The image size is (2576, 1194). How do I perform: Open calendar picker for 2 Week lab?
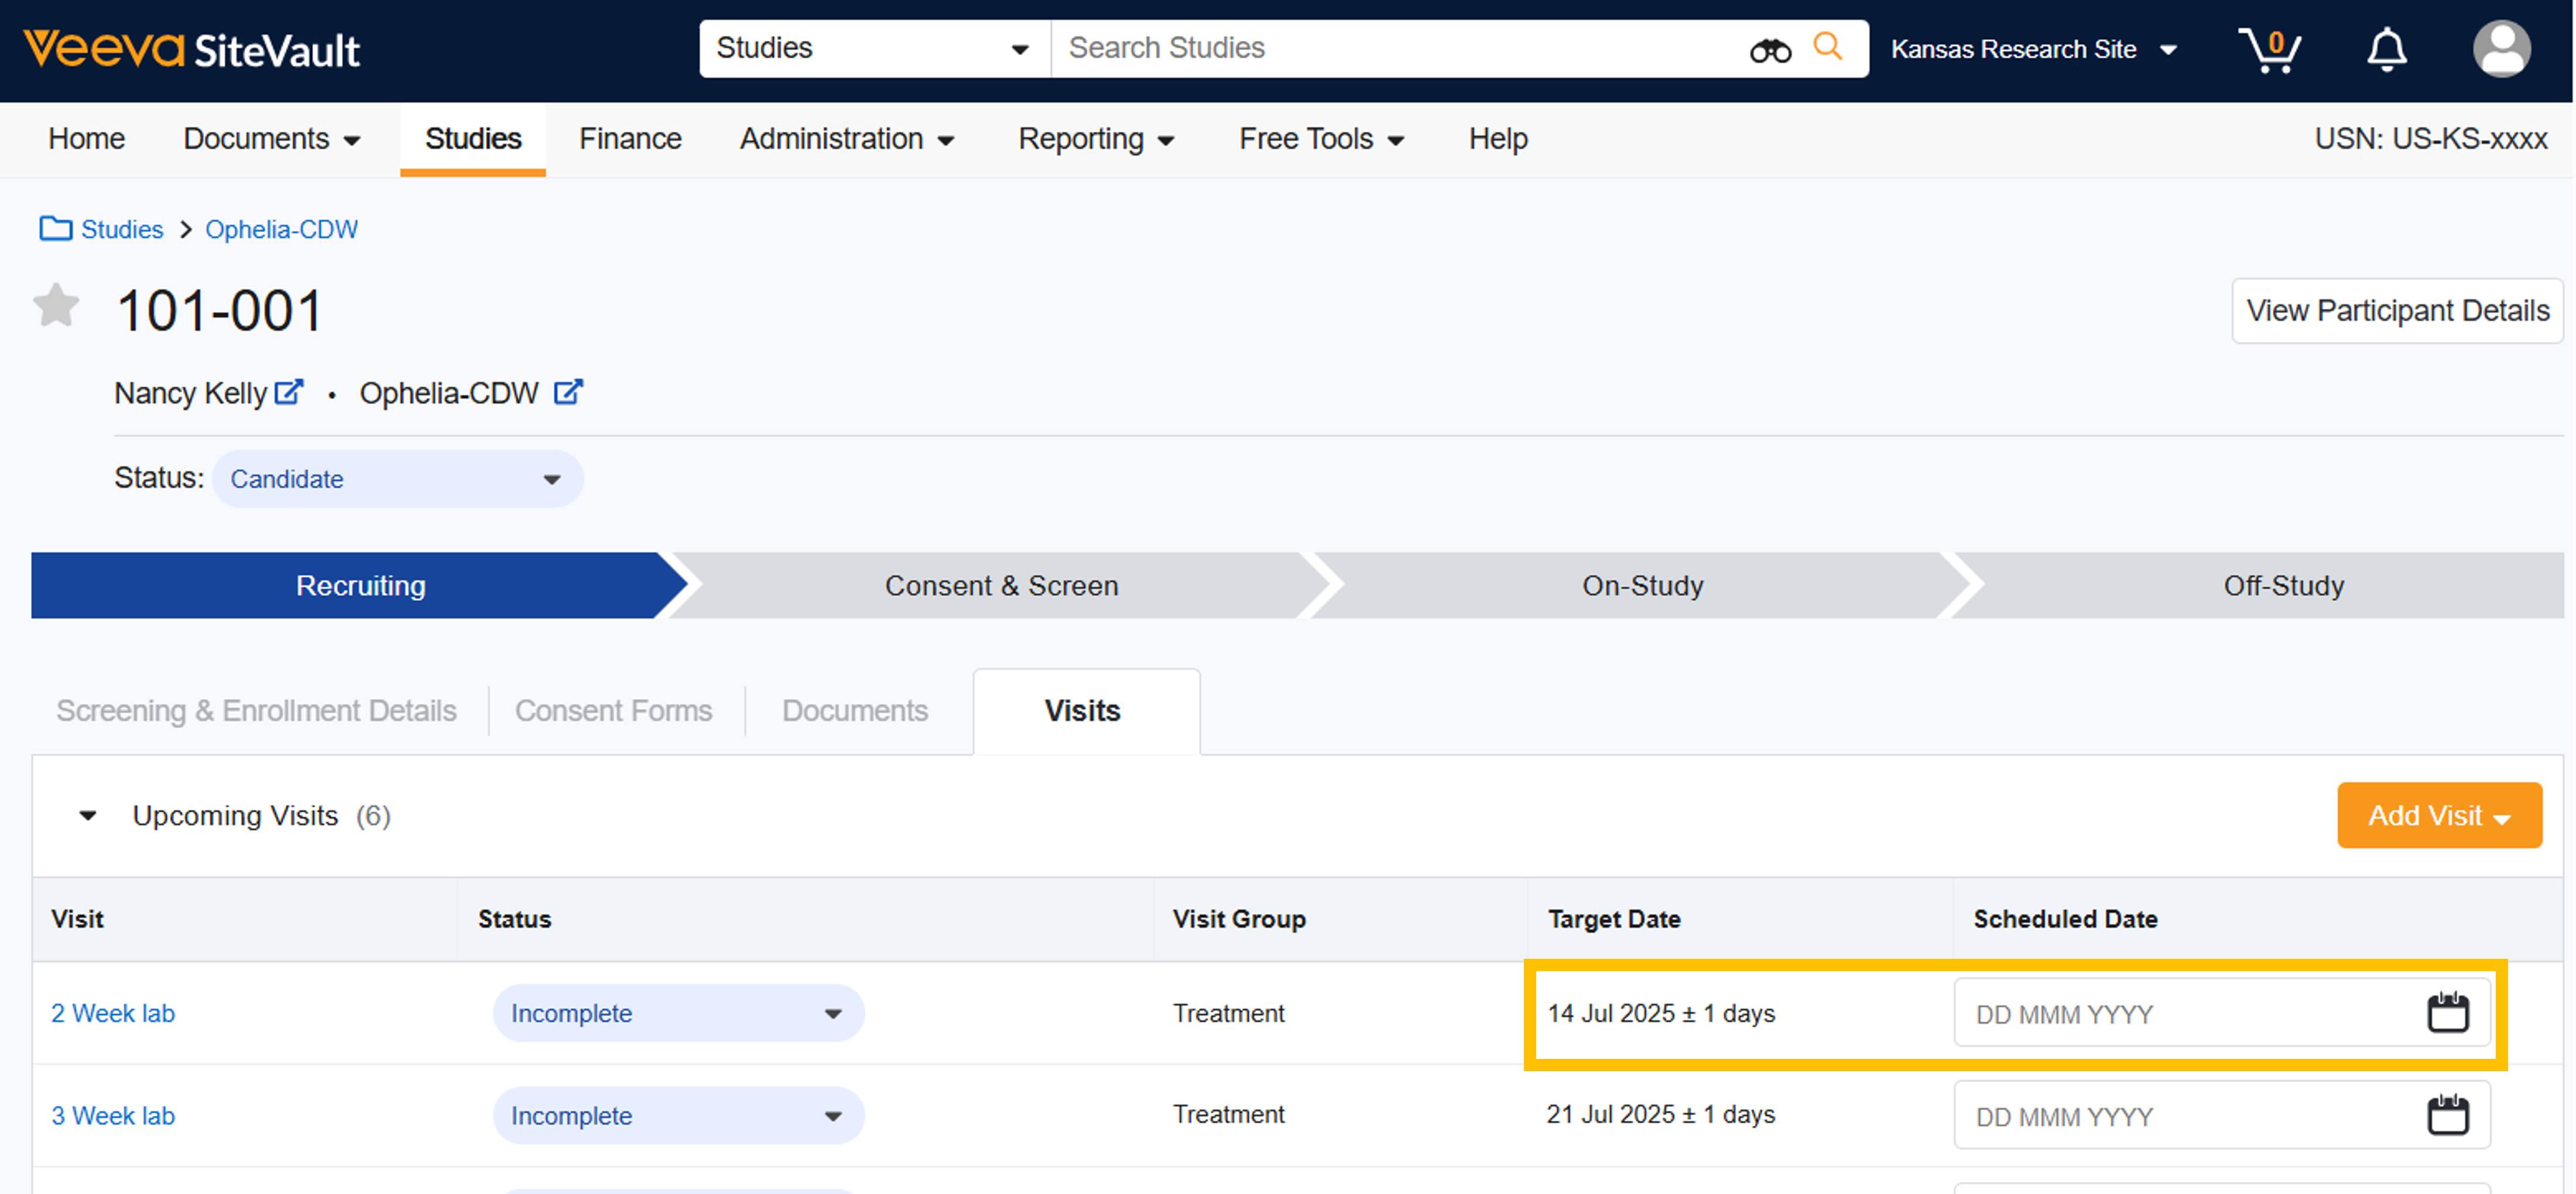[2447, 1012]
